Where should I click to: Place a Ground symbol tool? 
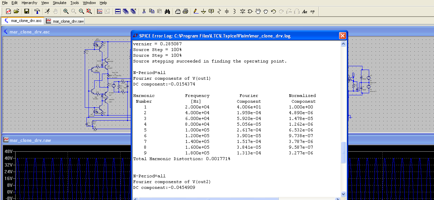pyautogui.click(x=204, y=11)
